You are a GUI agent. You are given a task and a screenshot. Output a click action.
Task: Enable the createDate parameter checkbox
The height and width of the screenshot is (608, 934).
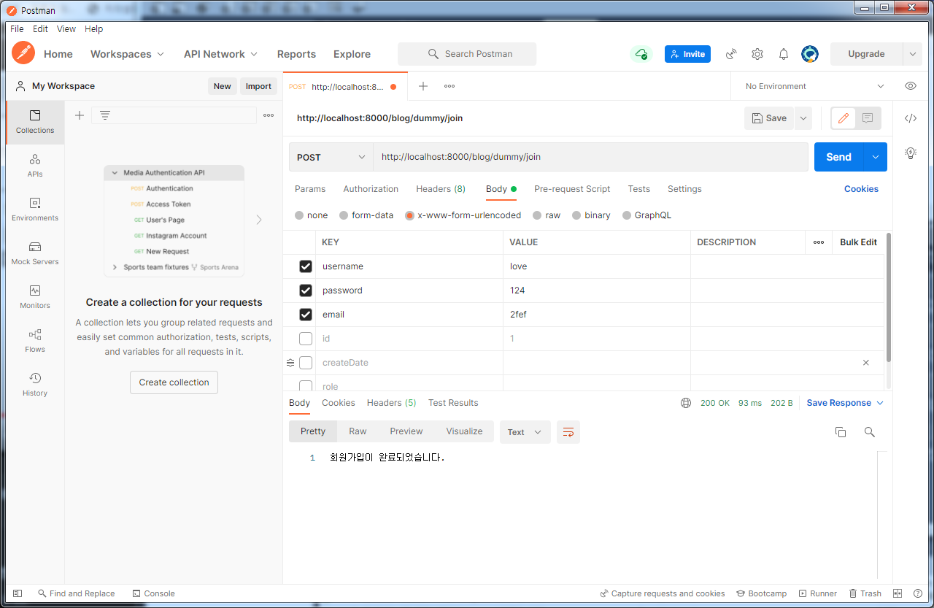coord(306,363)
